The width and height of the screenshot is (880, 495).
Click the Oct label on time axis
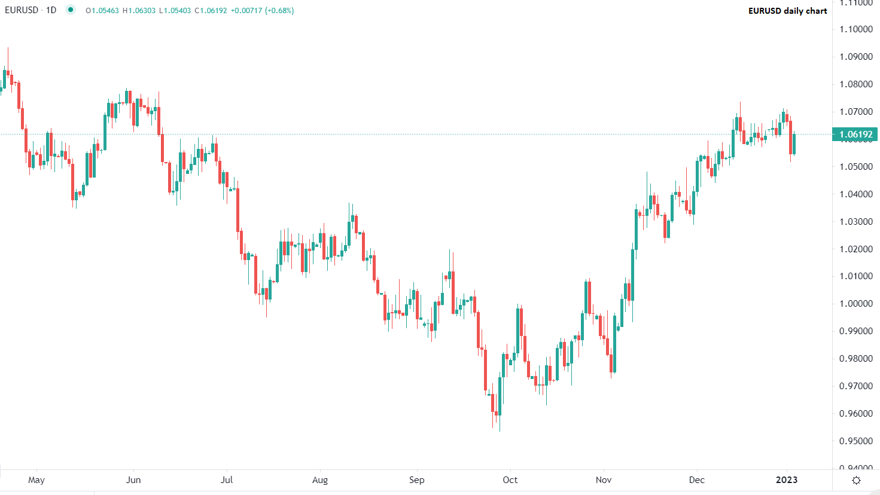[x=510, y=480]
